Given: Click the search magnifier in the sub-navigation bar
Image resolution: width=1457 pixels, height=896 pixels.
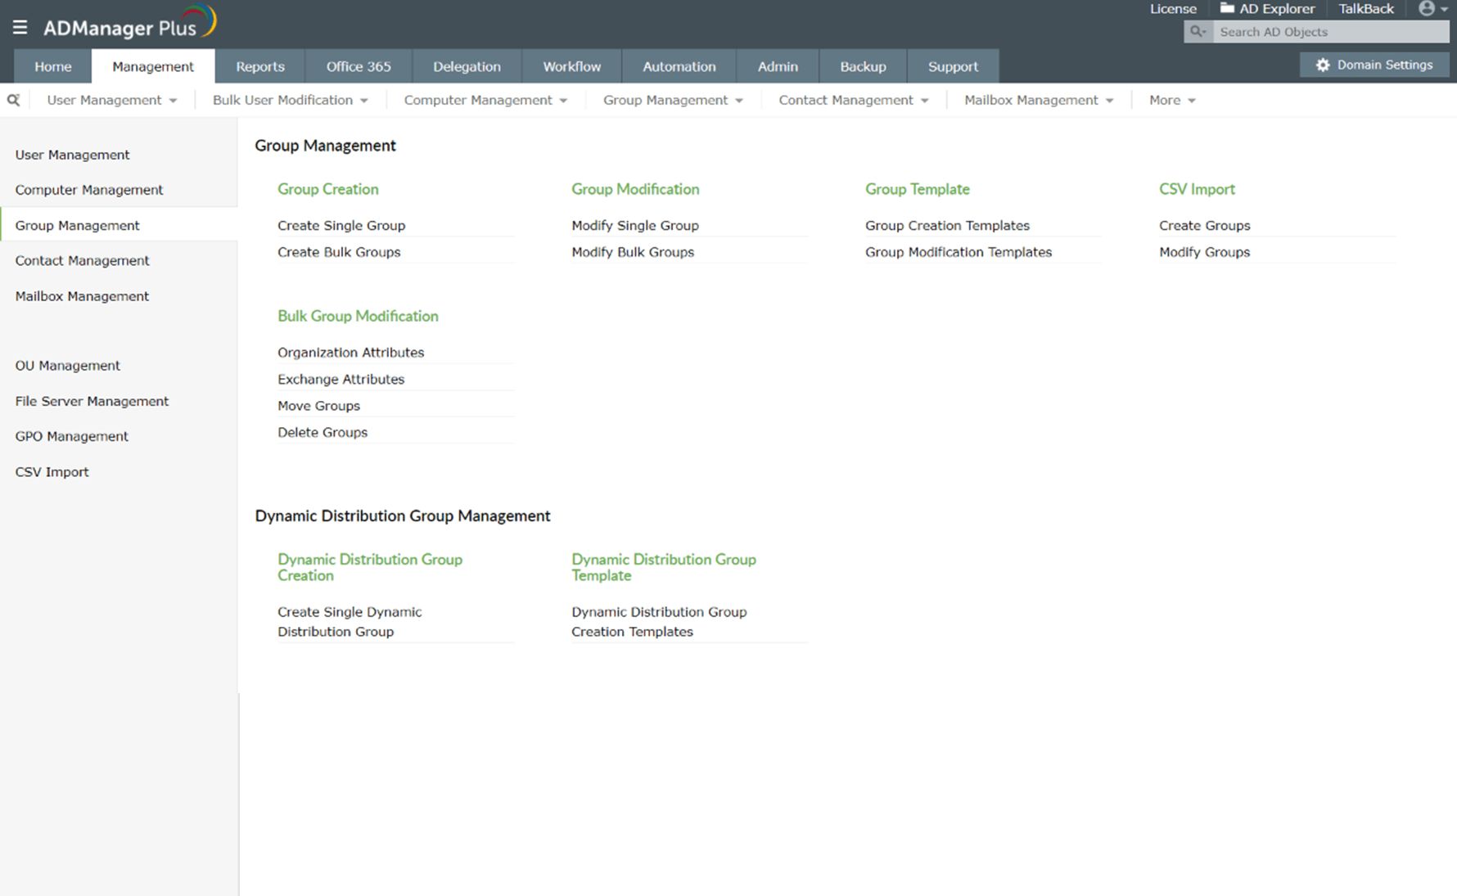Looking at the screenshot, I should click(x=13, y=100).
